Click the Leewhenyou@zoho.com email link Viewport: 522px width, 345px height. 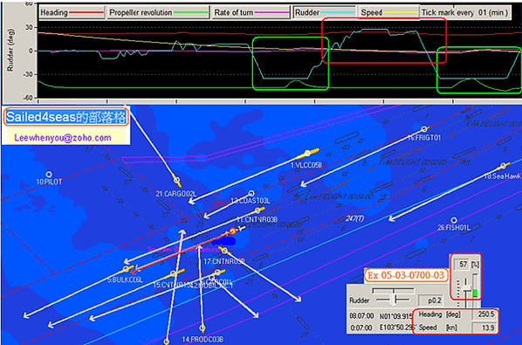63,138
